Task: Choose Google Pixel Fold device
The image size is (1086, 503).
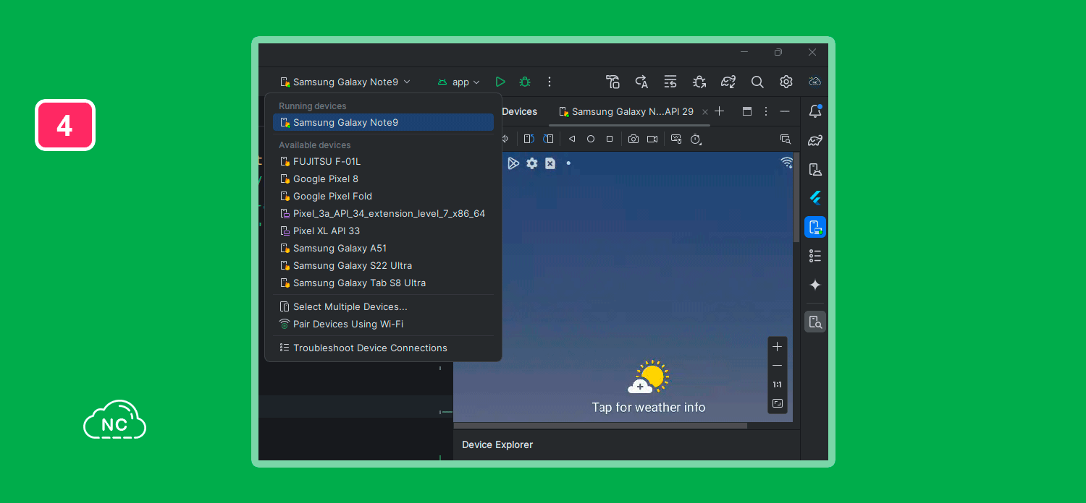Action: tap(383, 197)
